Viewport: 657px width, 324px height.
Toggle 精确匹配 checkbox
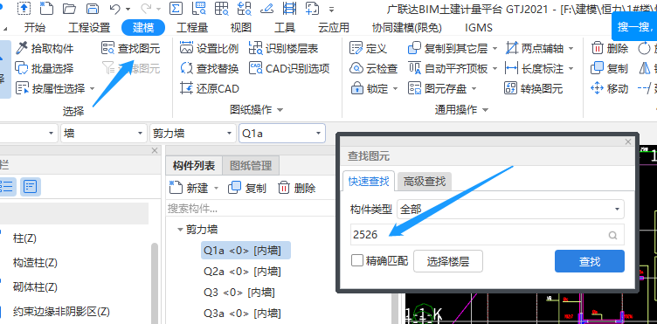[x=357, y=260]
